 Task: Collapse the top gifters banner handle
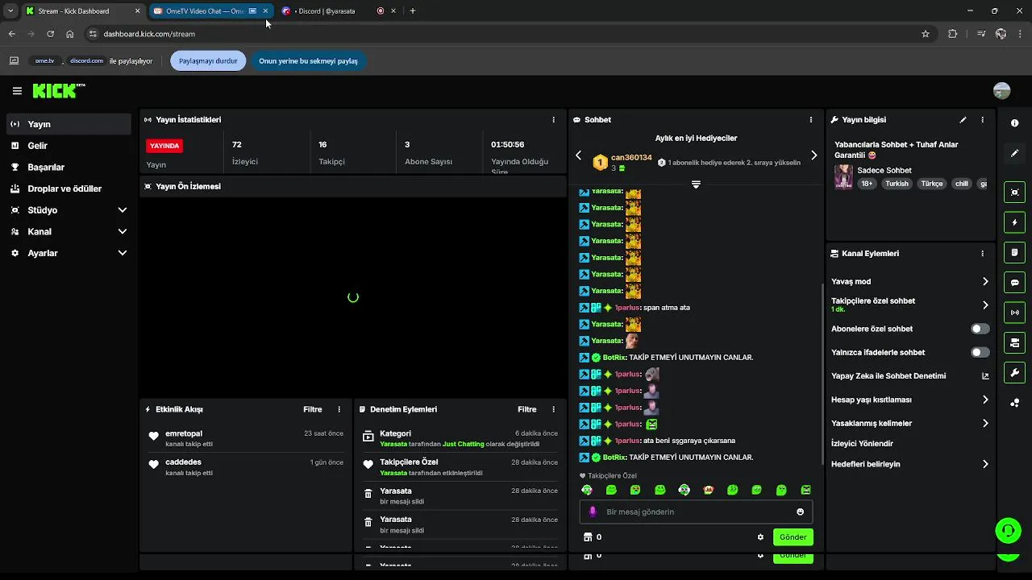pyautogui.click(x=696, y=184)
